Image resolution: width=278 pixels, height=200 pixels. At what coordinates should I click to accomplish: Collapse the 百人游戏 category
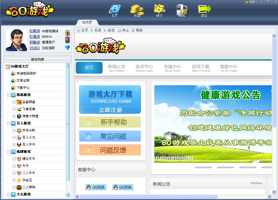8,123
